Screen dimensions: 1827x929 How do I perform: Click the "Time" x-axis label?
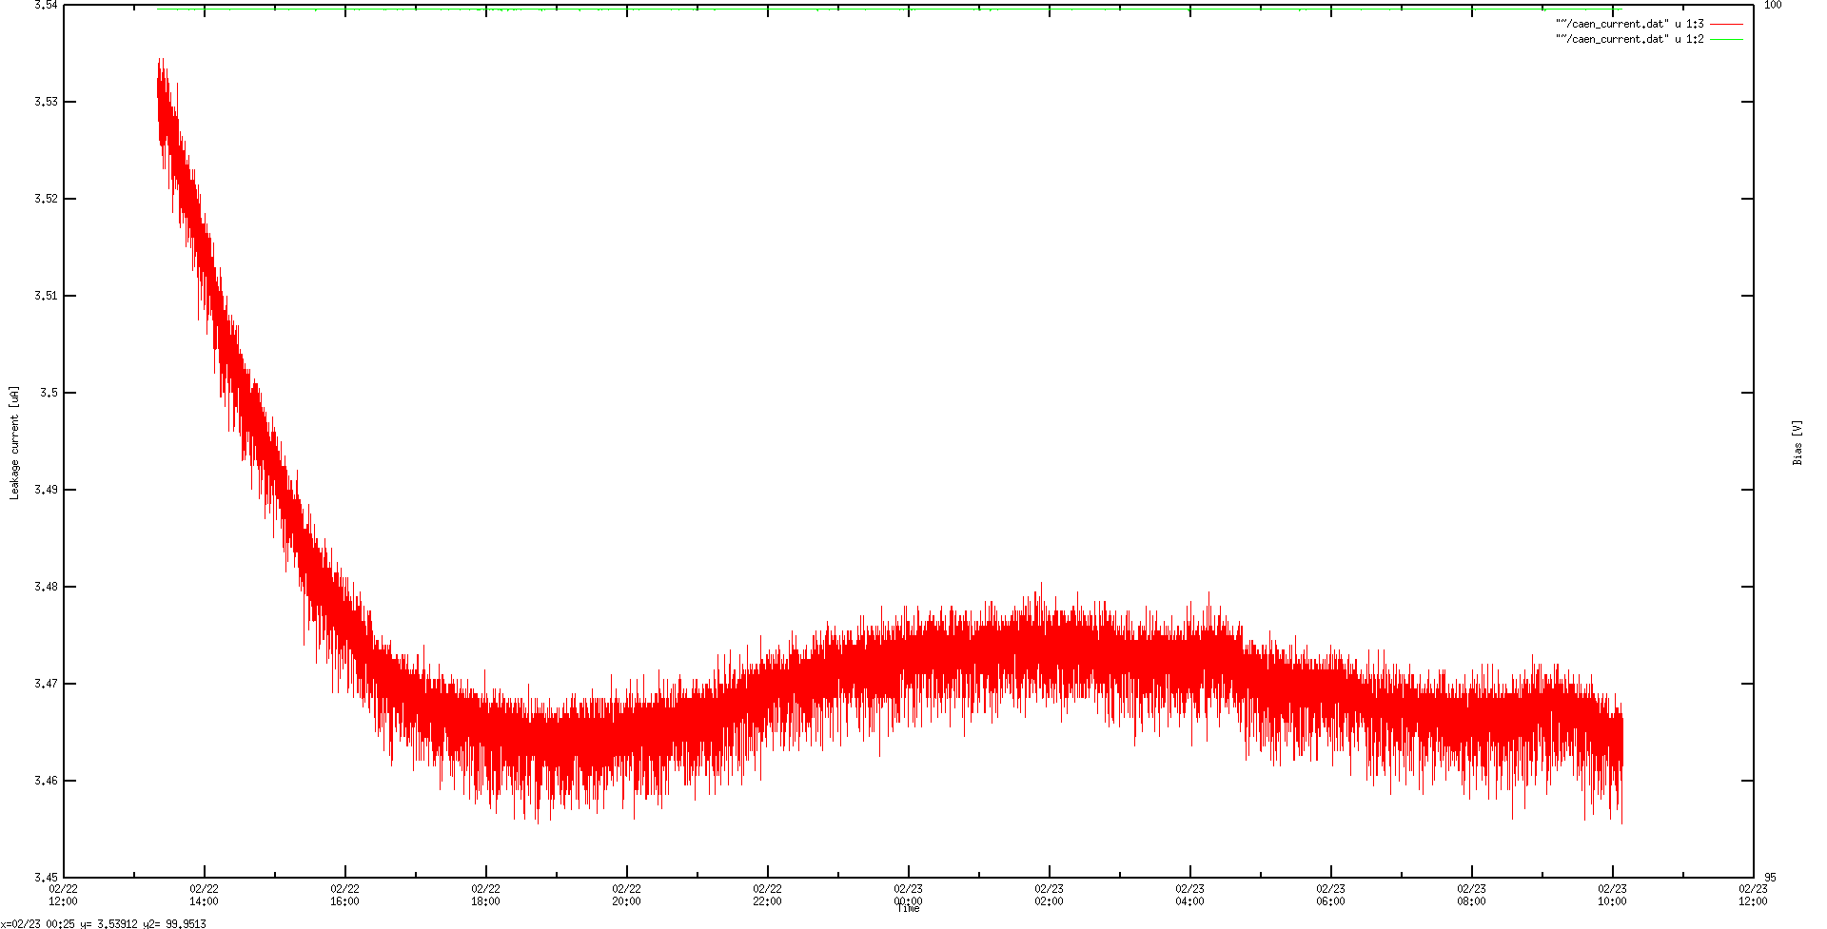tap(909, 909)
